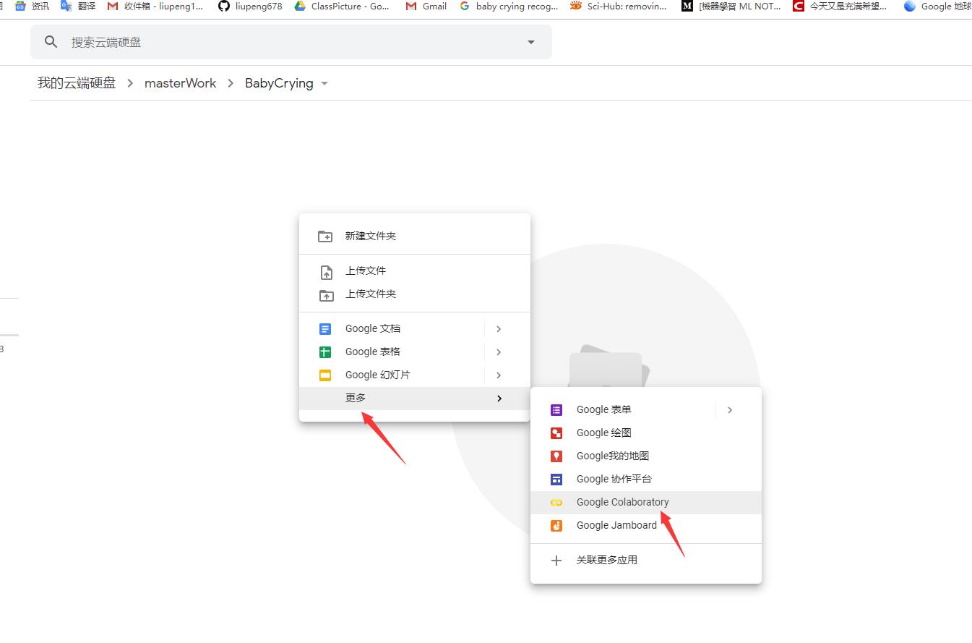Click the GitHub octocat bookmark icon

[224, 6]
